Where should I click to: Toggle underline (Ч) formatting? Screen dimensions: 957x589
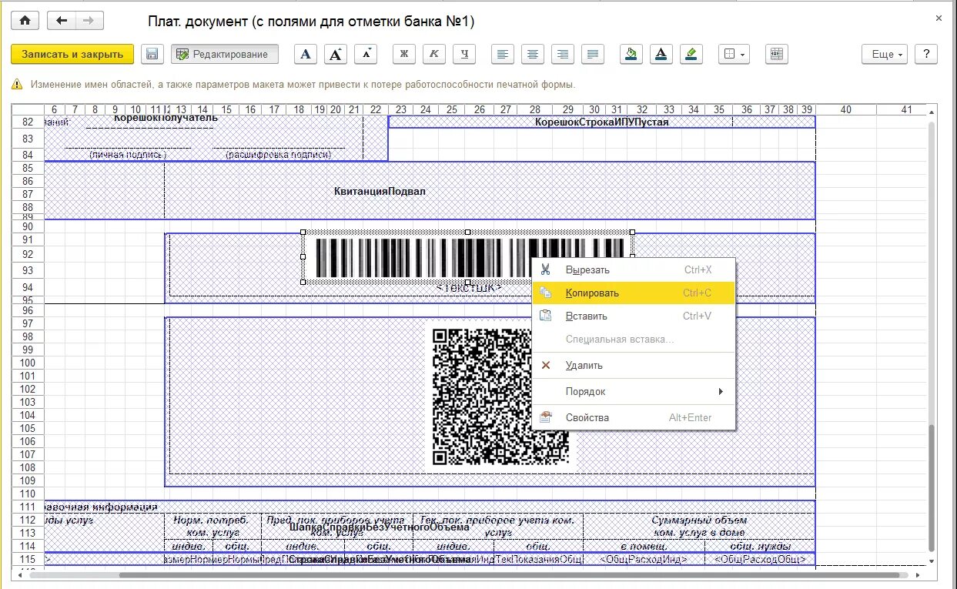(x=464, y=54)
